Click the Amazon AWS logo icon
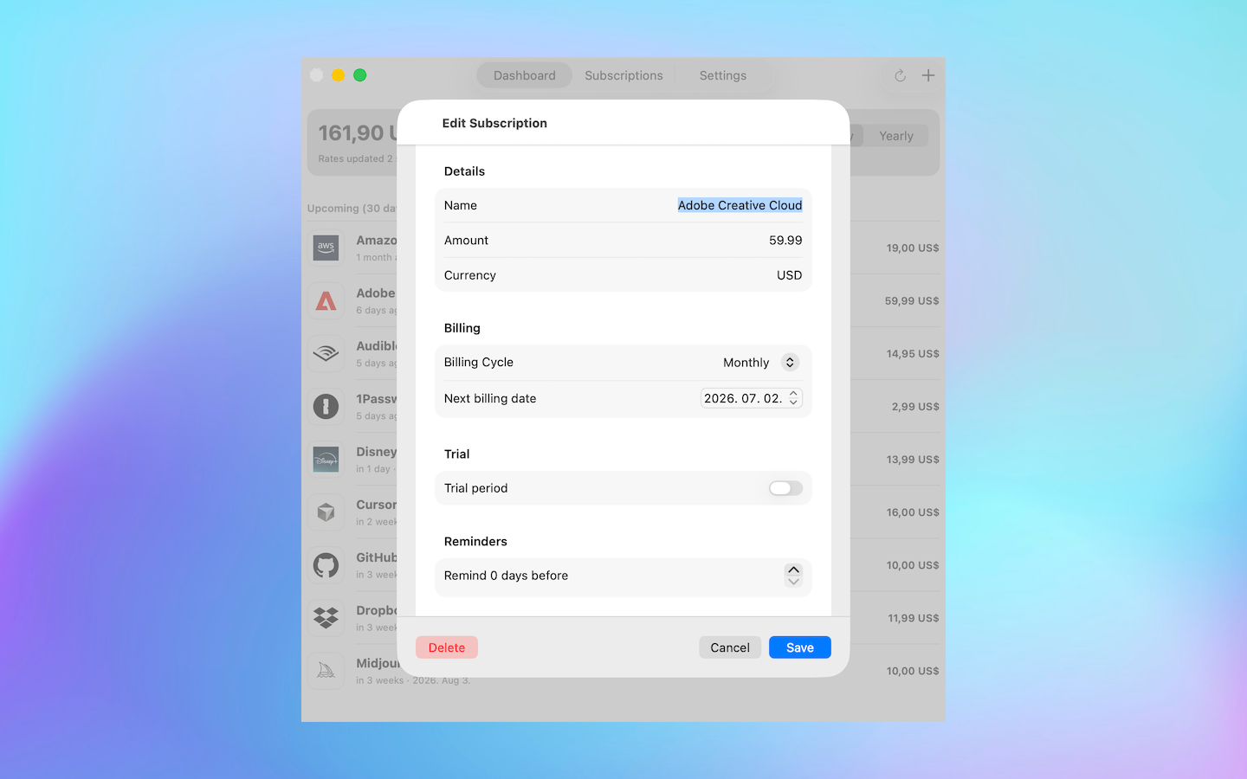Image resolution: width=1247 pixels, height=779 pixels. tap(326, 248)
